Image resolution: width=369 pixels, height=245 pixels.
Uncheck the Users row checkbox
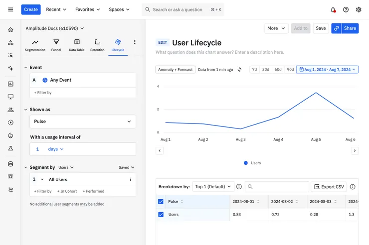pos(161,215)
